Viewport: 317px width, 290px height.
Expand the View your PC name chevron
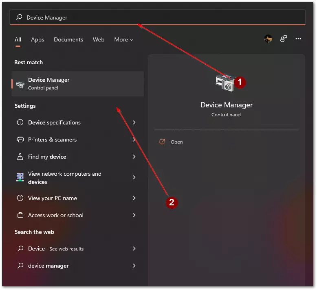(134, 198)
